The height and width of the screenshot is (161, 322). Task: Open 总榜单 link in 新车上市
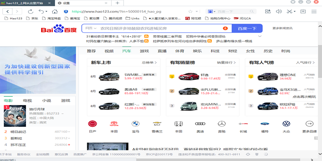149,63
